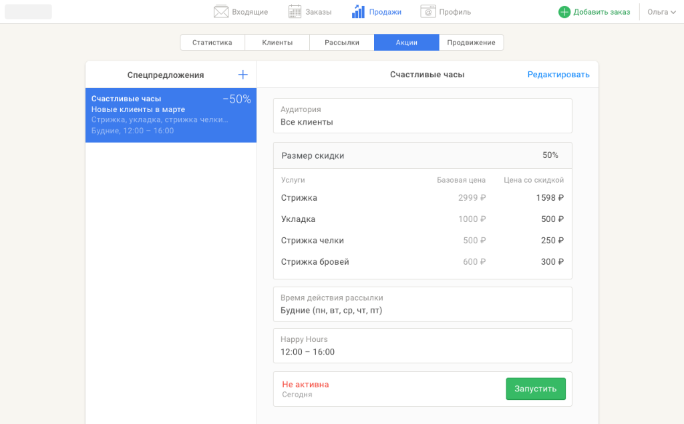Add a new спецпредложение with plus icon
684x424 pixels.
pyautogui.click(x=243, y=75)
